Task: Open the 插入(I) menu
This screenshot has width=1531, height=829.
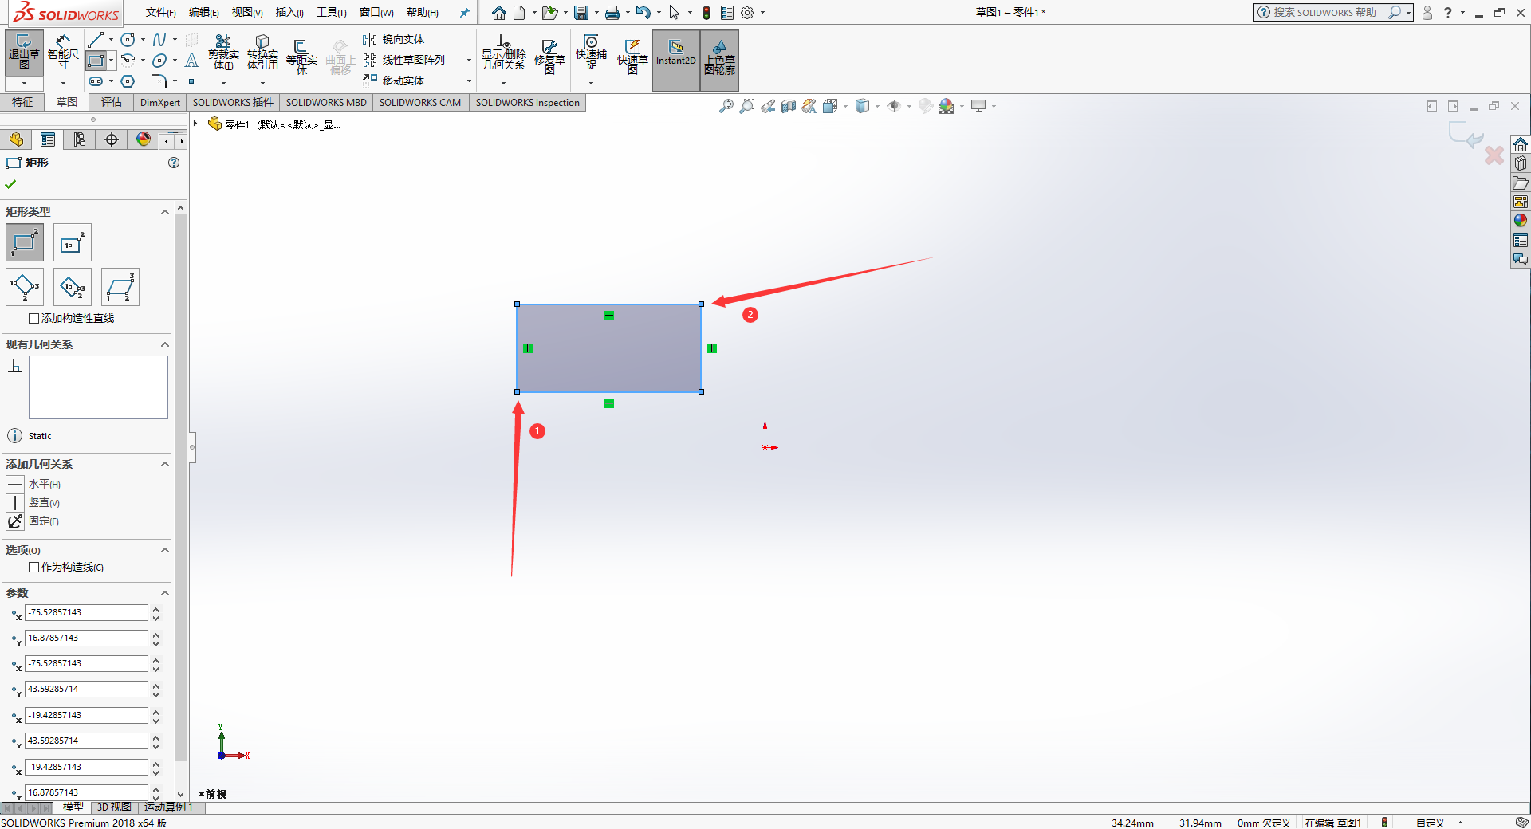Action: point(289,12)
